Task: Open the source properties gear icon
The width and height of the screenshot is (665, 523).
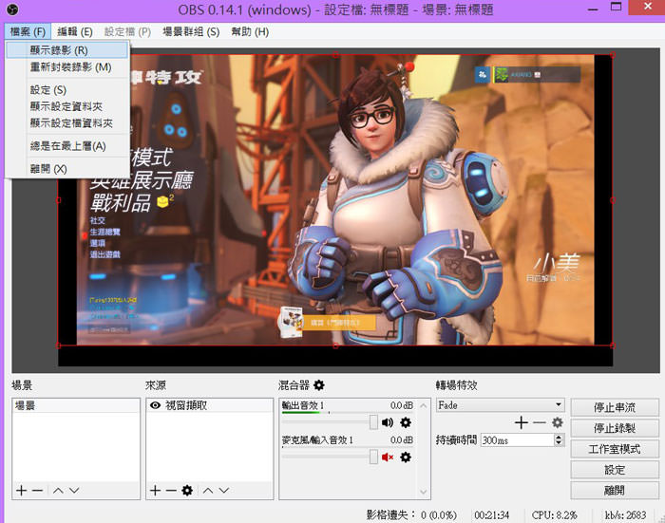Action: pos(187,491)
